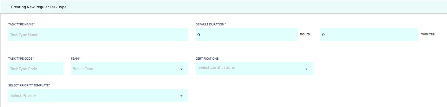Click the Priority Template caret icon
447x107 pixels.
click(x=181, y=96)
